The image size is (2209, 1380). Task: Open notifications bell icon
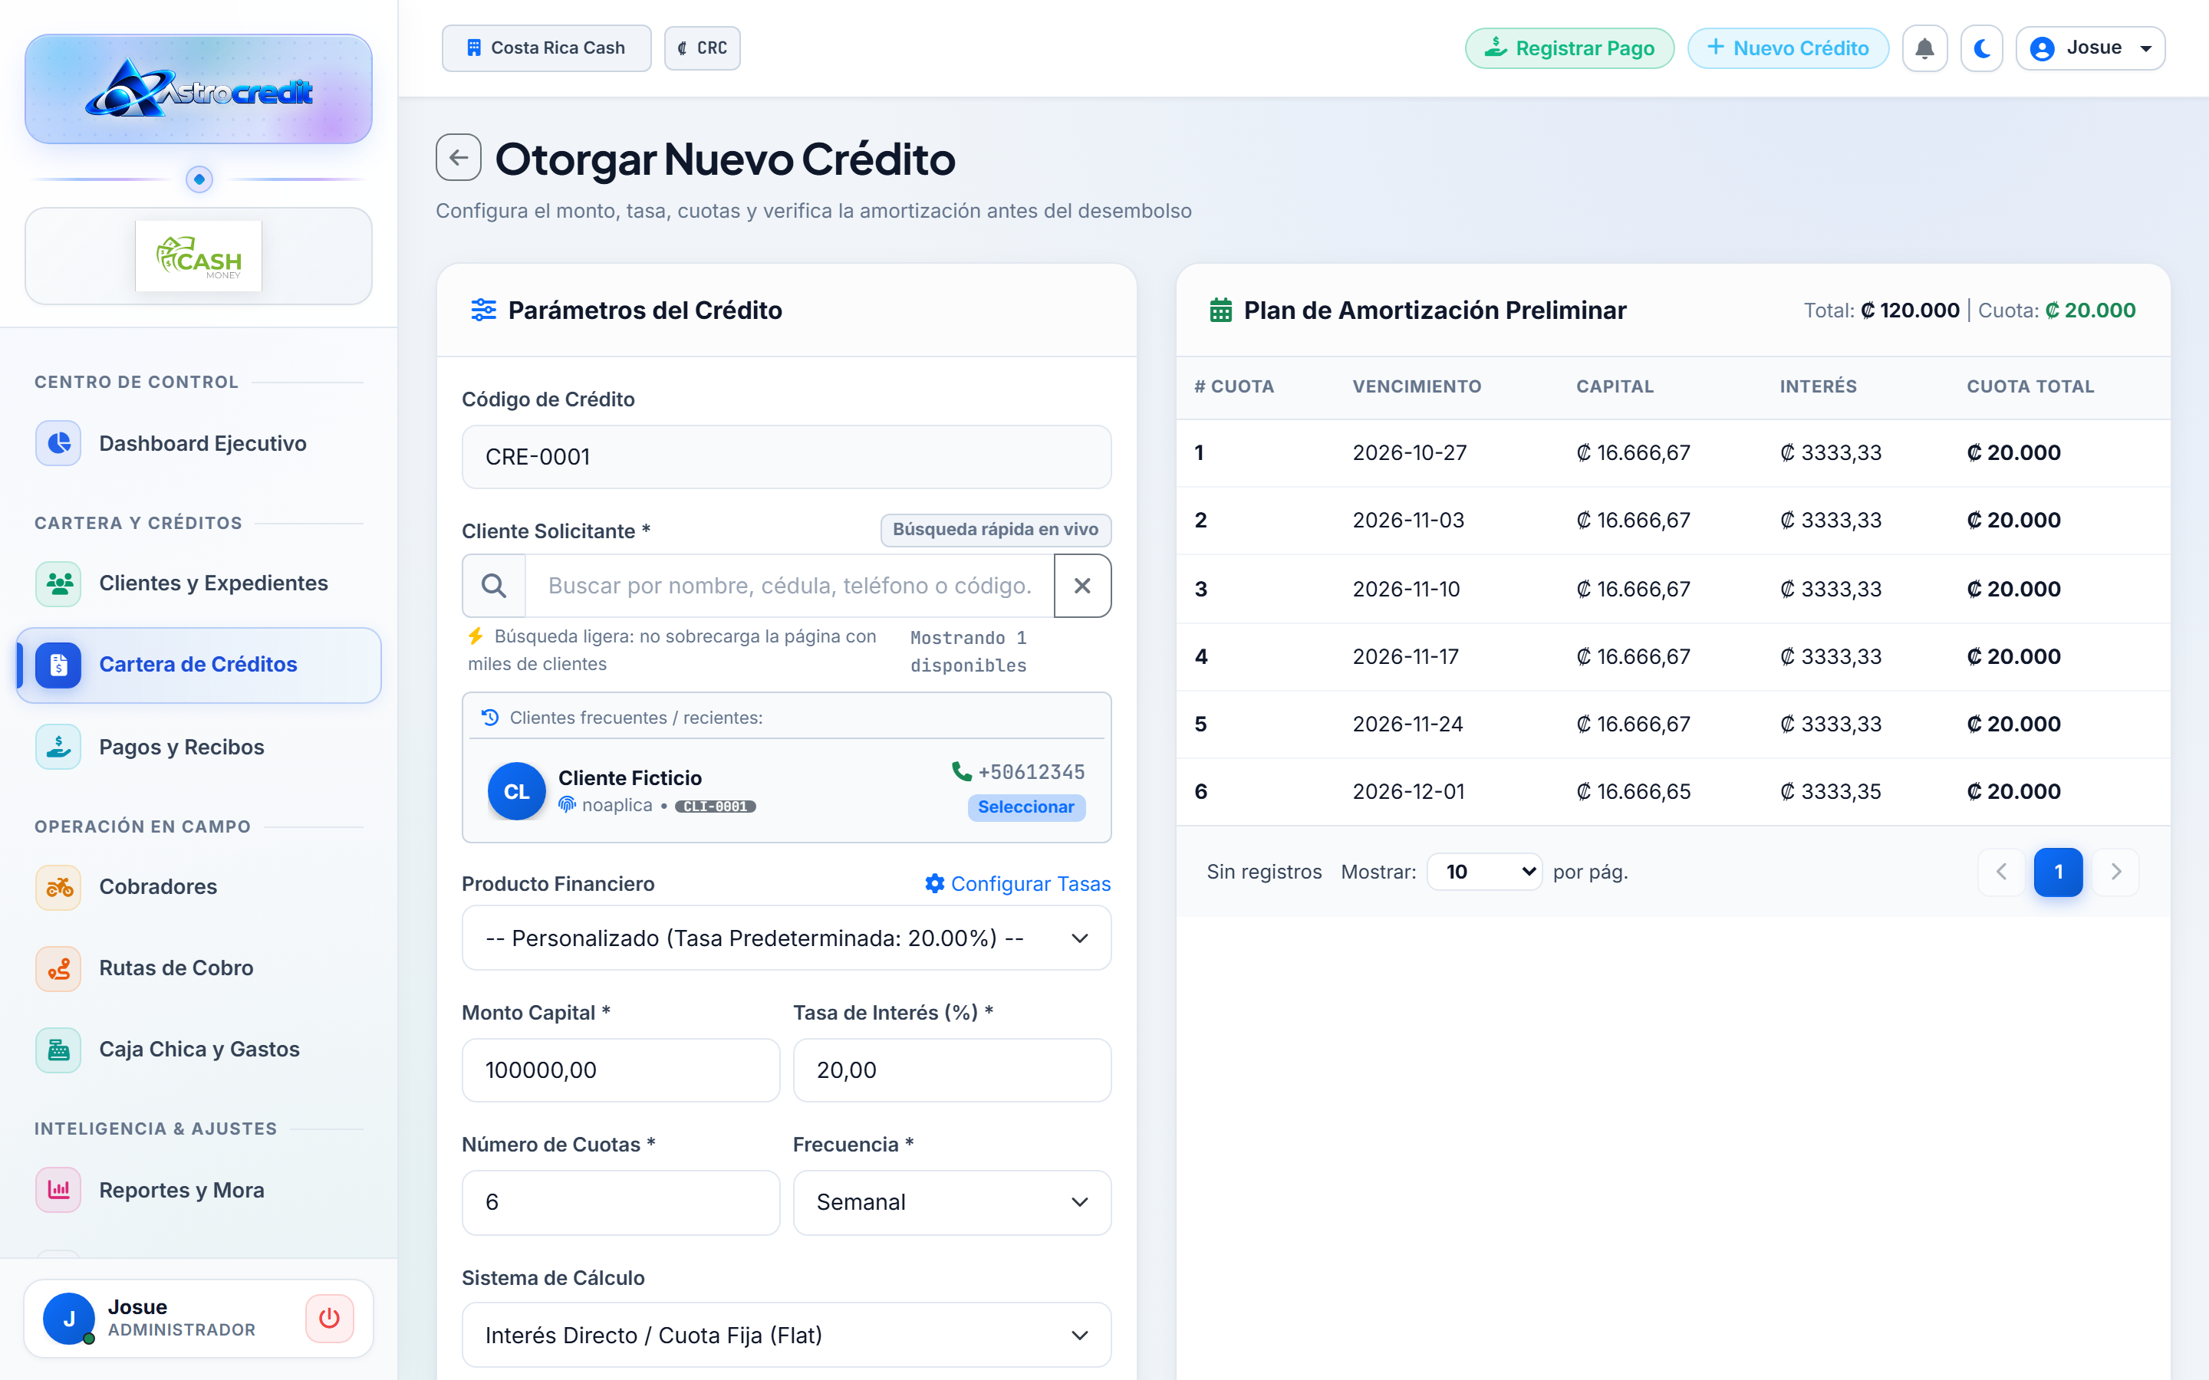click(1924, 48)
